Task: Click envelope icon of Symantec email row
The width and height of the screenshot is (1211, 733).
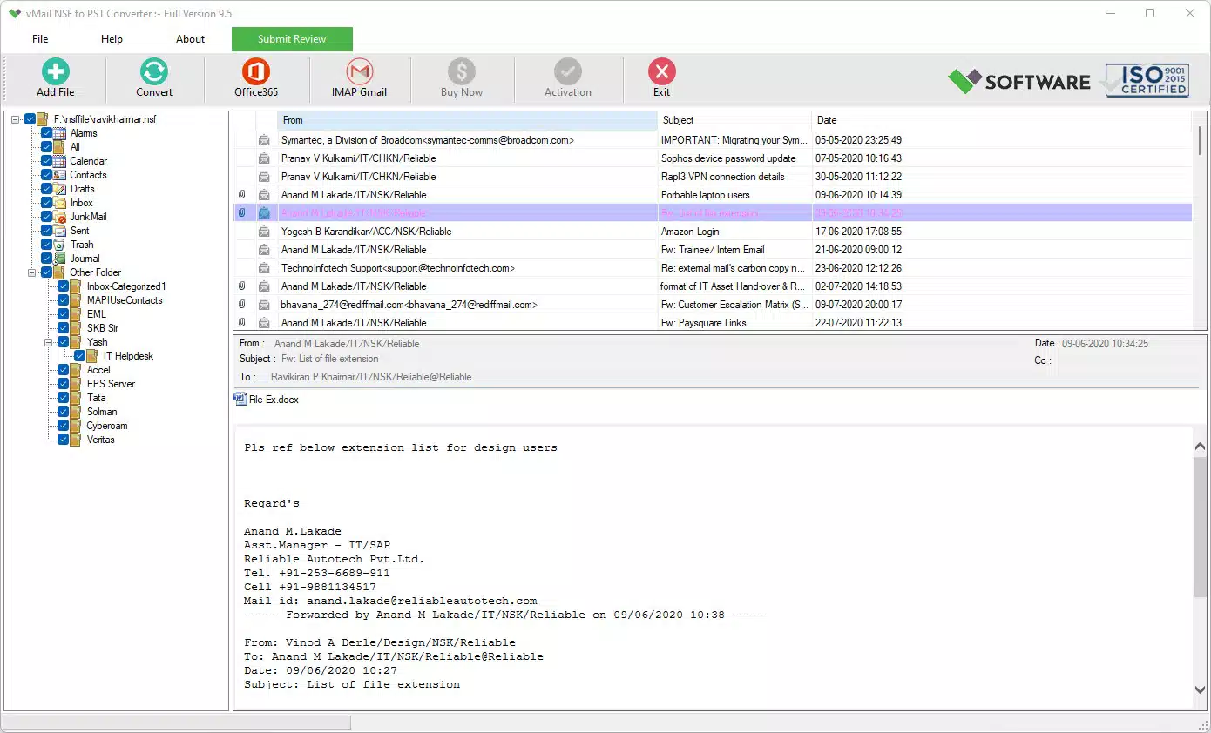Action: [x=264, y=140]
